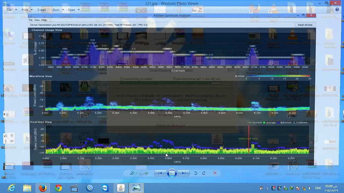
Task: Select the Photo Viewer taskbar button
Action: pyautogui.click(x=136, y=188)
